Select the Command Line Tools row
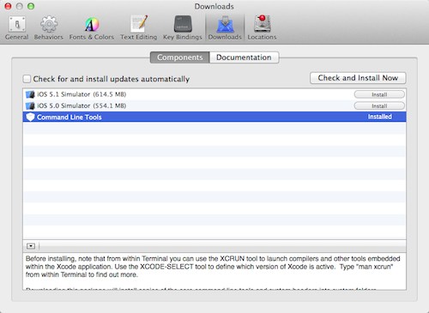Screen dimensions: 429x313 [214, 117]
